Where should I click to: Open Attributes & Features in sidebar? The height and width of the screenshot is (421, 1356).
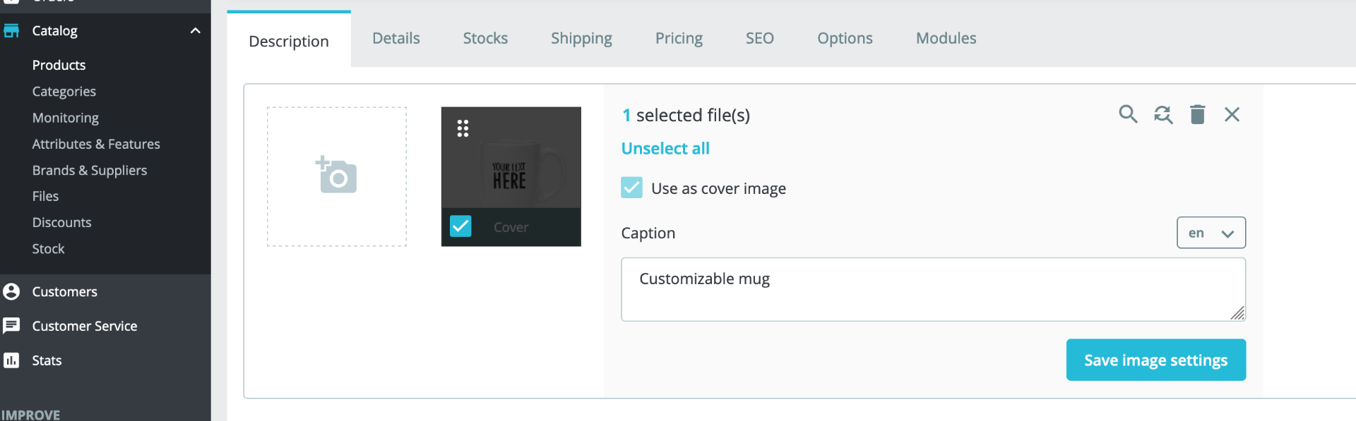(x=96, y=144)
